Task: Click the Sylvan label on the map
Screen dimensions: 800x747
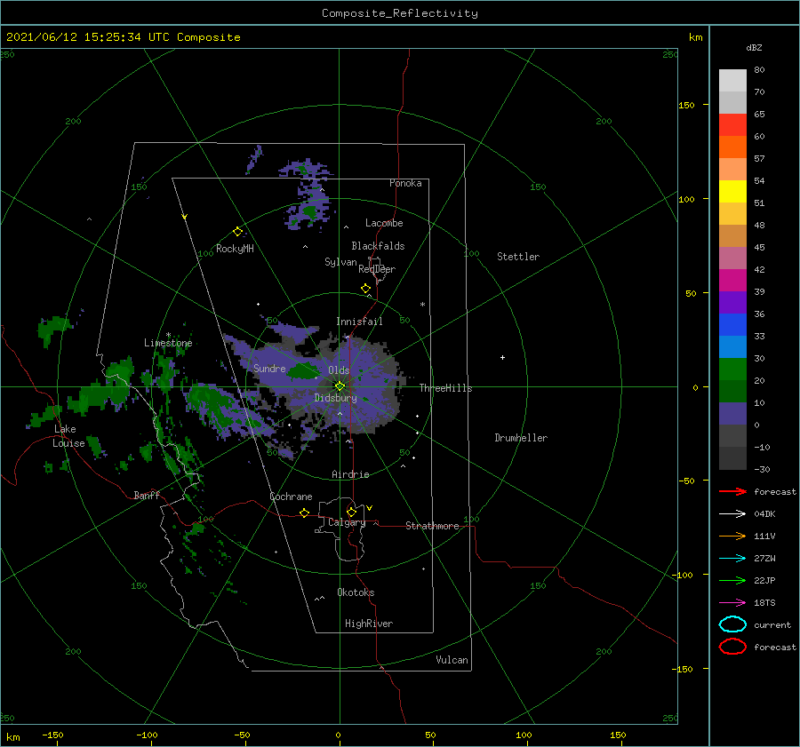Action: (x=340, y=262)
